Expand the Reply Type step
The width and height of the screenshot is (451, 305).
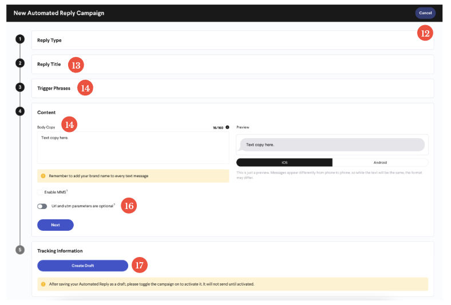(232, 40)
